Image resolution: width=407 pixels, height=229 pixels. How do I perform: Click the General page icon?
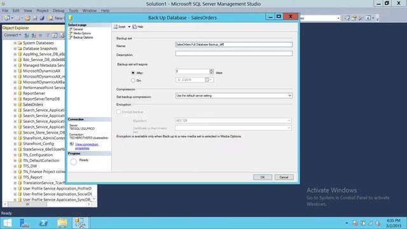(x=71, y=29)
